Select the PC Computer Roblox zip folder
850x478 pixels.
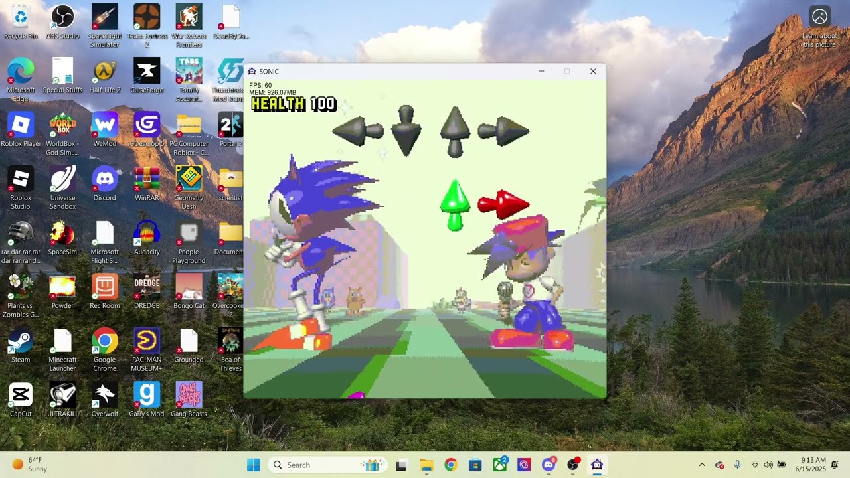pos(189,133)
